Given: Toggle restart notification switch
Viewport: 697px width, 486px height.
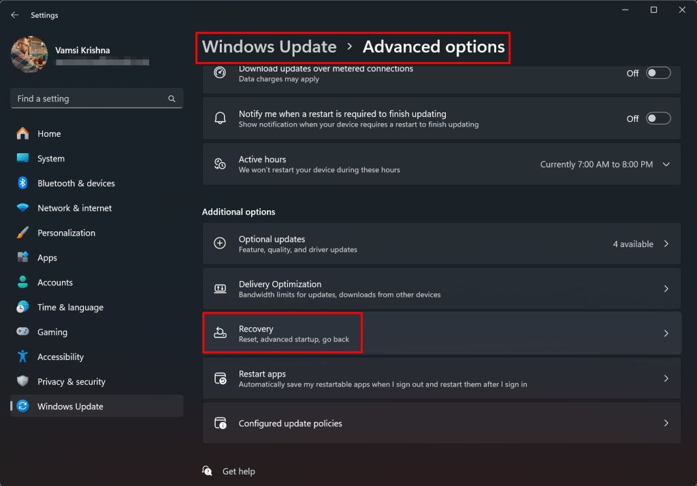Looking at the screenshot, I should point(658,118).
